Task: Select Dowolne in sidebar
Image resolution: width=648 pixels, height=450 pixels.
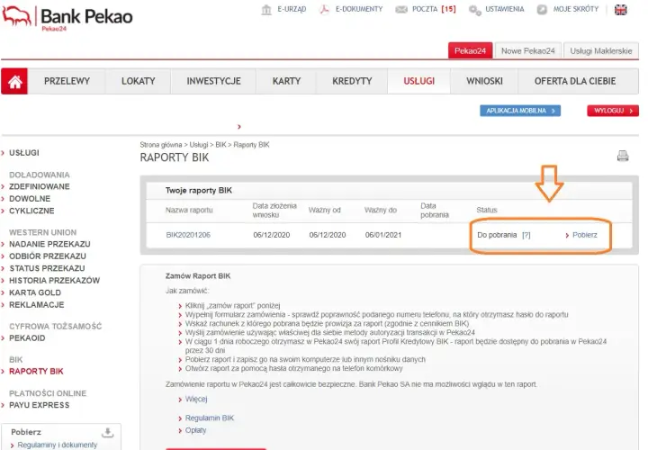Action: pyautogui.click(x=30, y=199)
